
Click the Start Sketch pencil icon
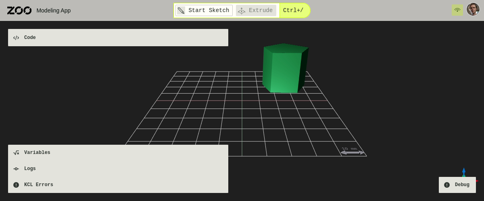point(181,10)
